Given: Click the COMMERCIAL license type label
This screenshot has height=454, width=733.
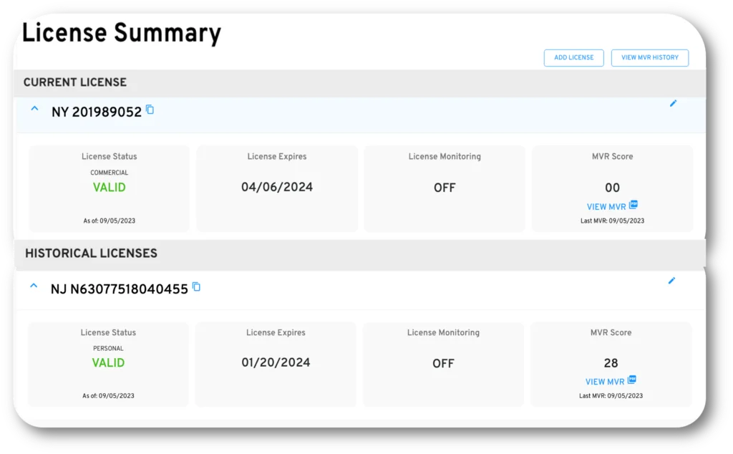Looking at the screenshot, I should [x=109, y=173].
